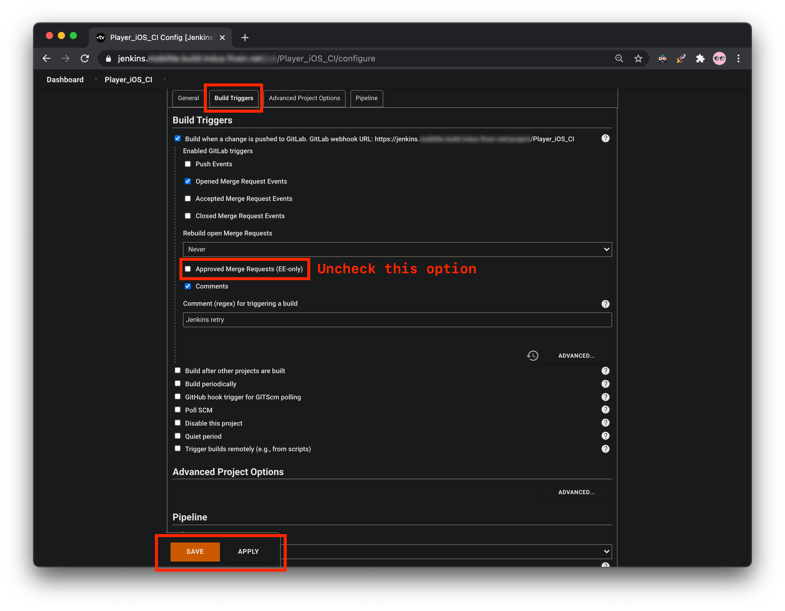Expand breadcrumb arrow after Dashboard
The width and height of the screenshot is (785, 611).
pyautogui.click(x=96, y=79)
